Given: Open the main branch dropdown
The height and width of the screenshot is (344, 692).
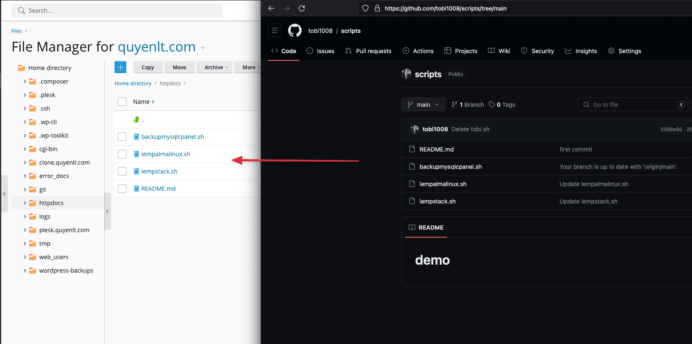Looking at the screenshot, I should point(423,105).
